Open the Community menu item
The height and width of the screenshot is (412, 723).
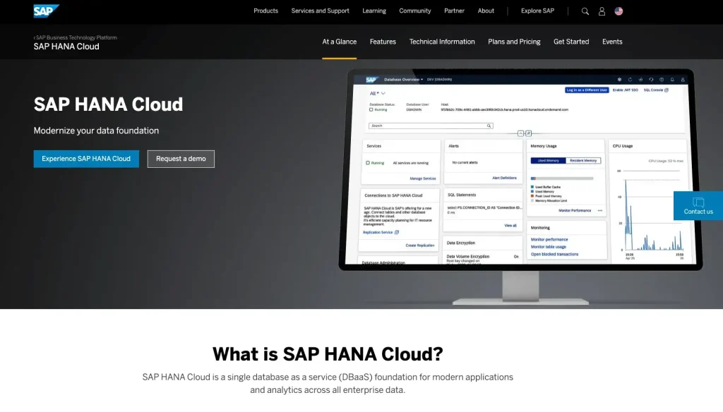(414, 11)
